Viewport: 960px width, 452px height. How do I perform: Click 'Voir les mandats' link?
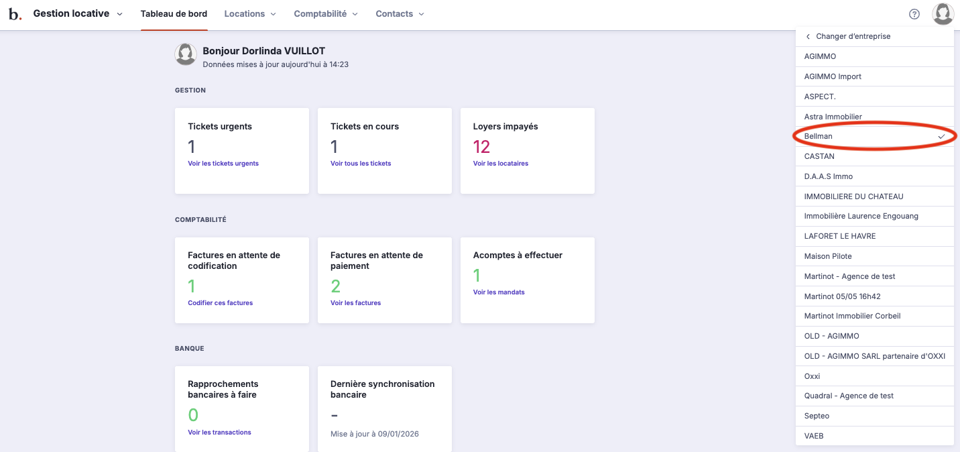point(499,292)
